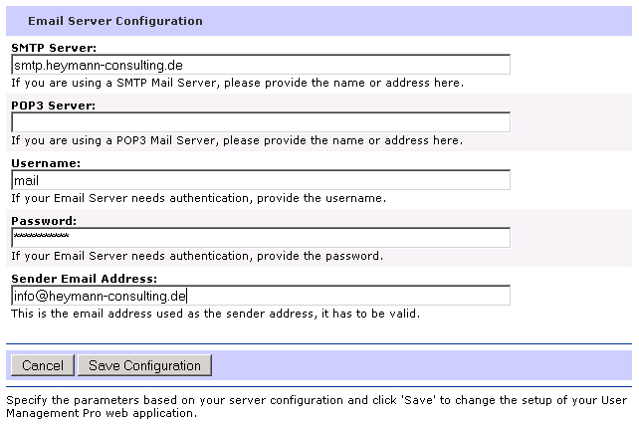The image size is (639, 424).
Task: Click the SMTP Server input field
Action: coord(261,65)
